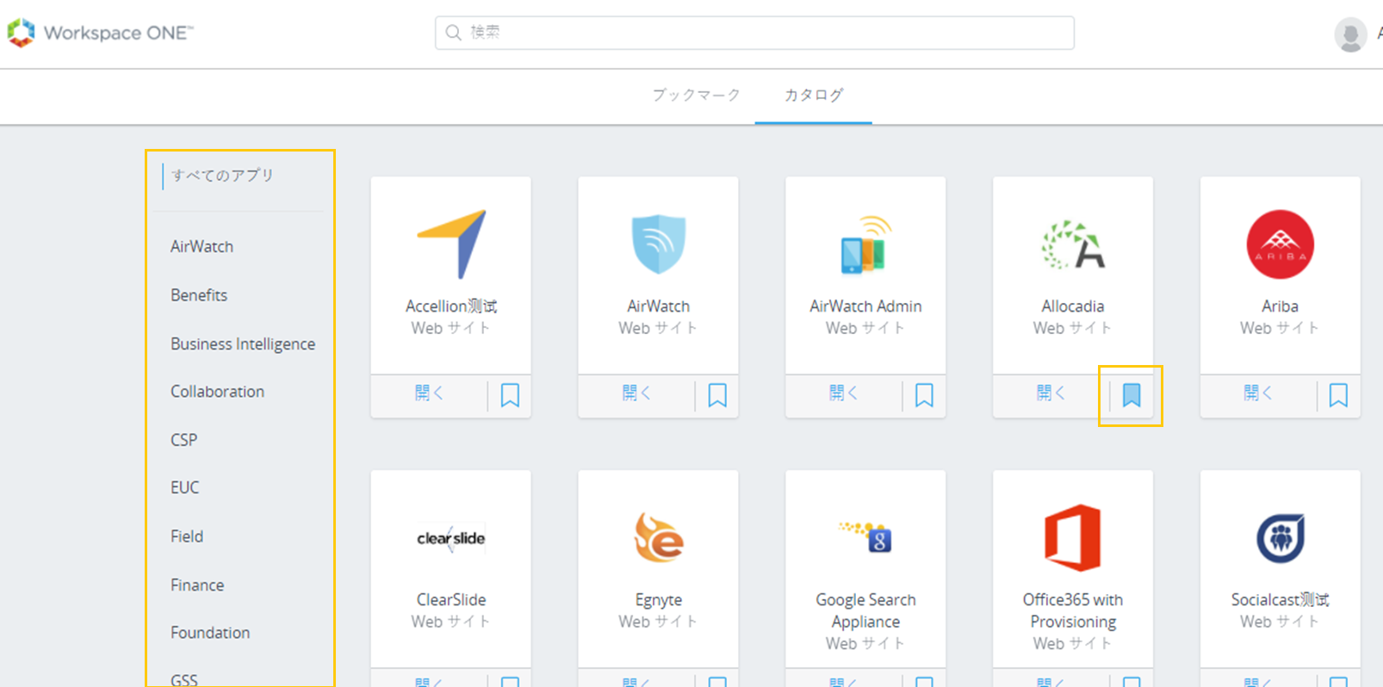Click the ClearSlide app name
The image size is (1383, 687).
(x=451, y=600)
